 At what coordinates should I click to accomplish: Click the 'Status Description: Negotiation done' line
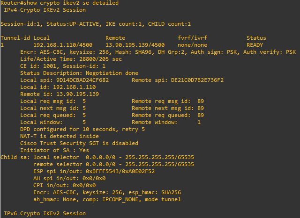[x=79, y=73]
